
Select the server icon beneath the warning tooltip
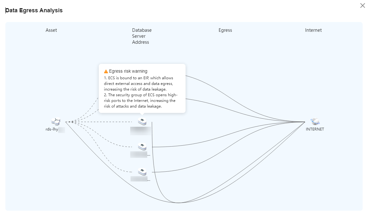[x=142, y=121]
